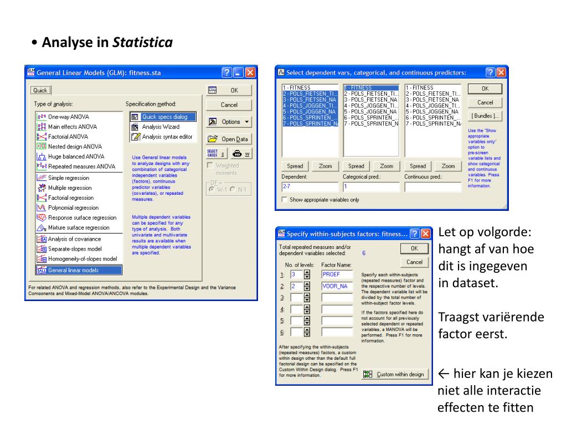The width and height of the screenshot is (567, 425).
Task: Click OK in within-subjects factors dialog
Action: pos(414,248)
